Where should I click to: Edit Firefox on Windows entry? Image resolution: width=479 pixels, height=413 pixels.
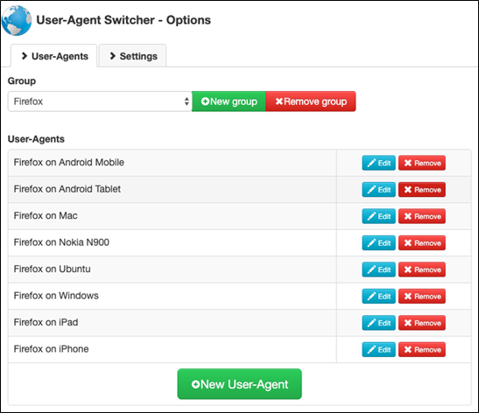pyautogui.click(x=379, y=296)
